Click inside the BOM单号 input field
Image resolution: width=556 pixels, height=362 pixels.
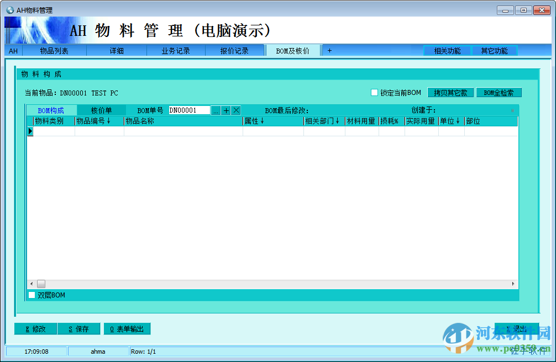pyautogui.click(x=191, y=110)
